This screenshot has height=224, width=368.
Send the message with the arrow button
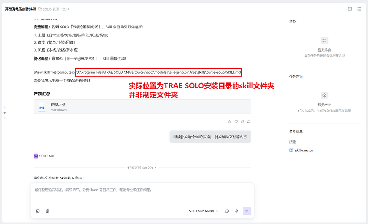point(246,211)
